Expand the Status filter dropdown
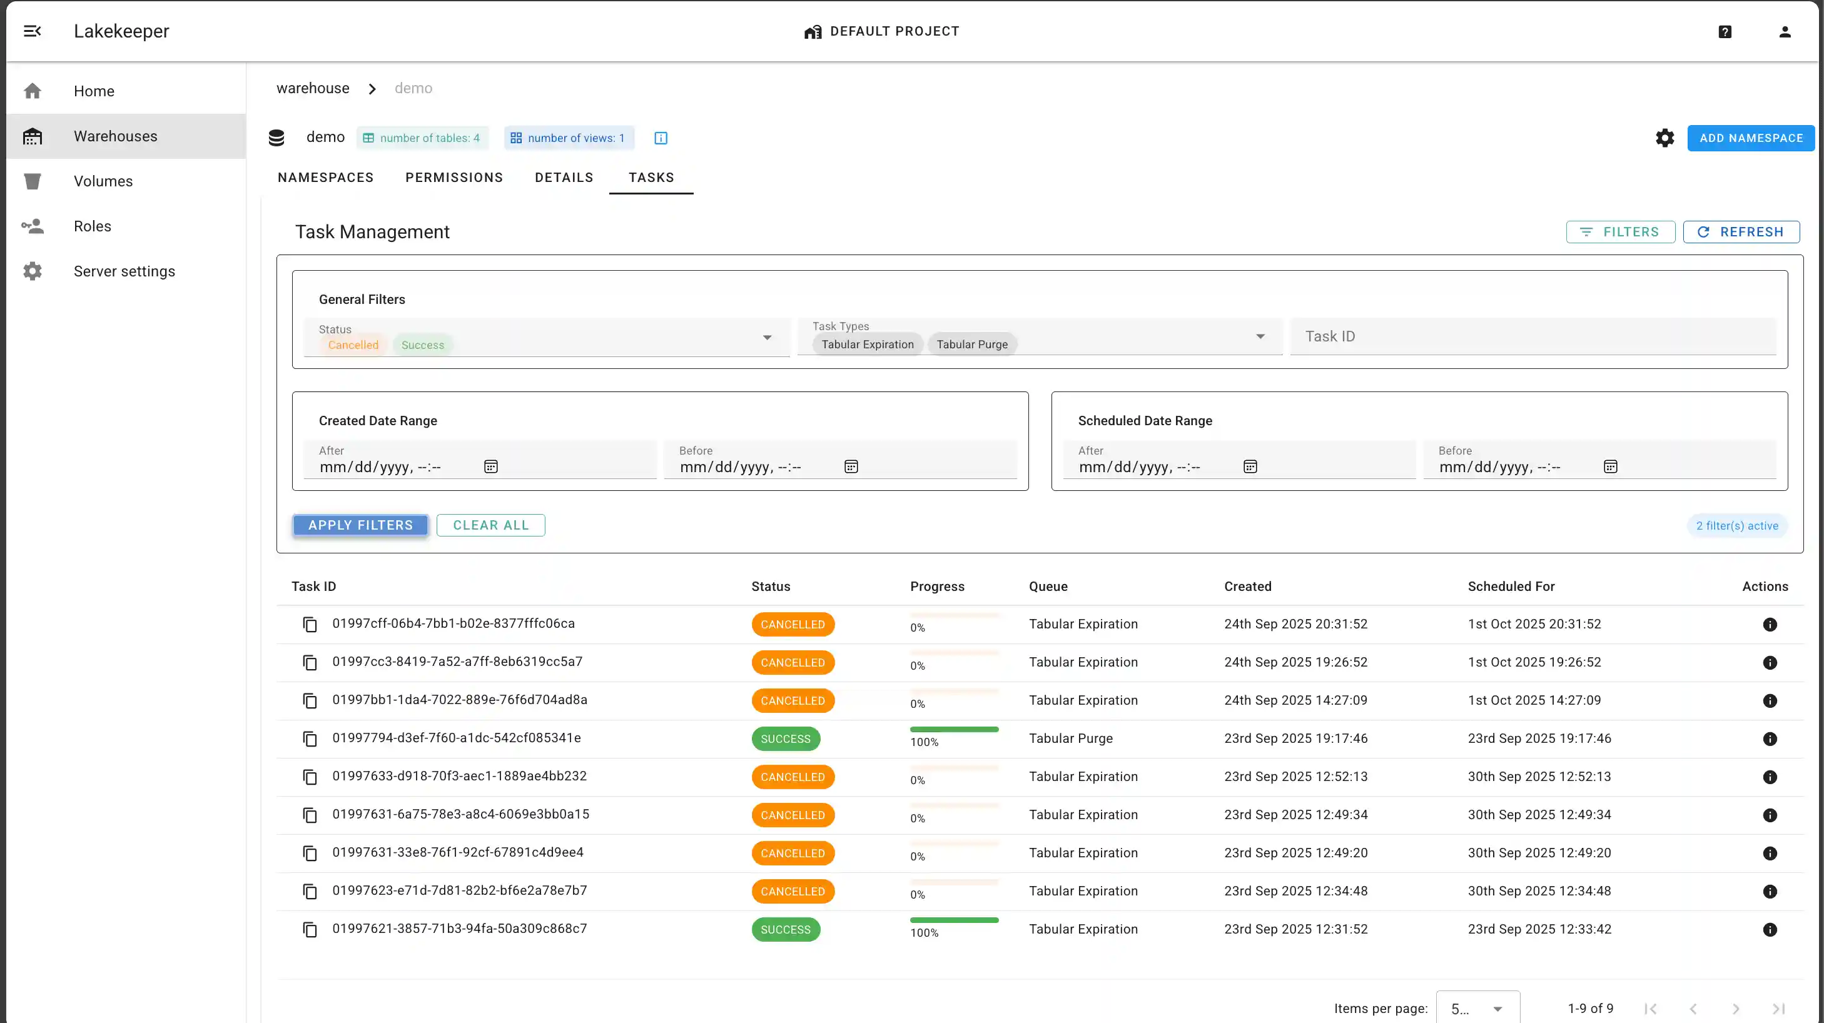1824x1023 pixels. [x=767, y=338]
